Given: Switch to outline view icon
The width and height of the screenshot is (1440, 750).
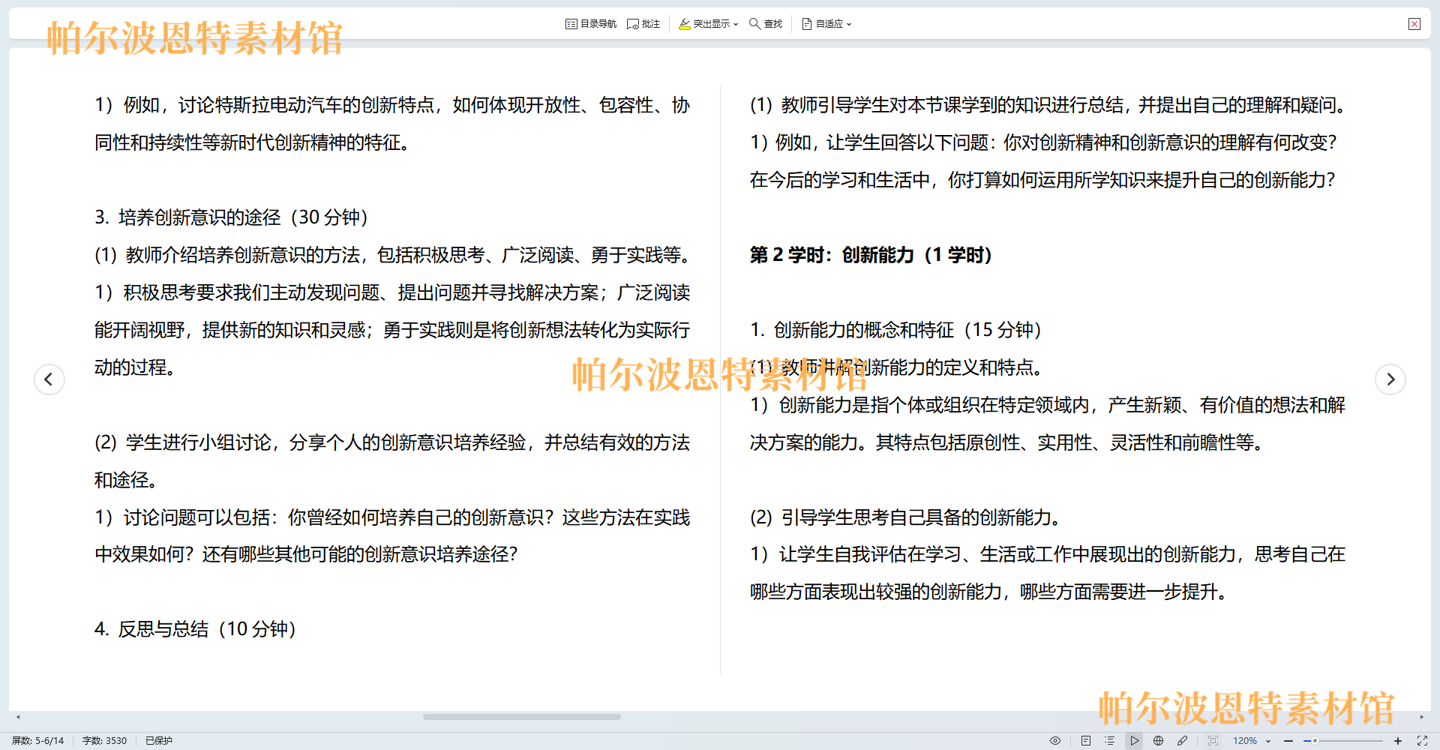Looking at the screenshot, I should (x=1110, y=740).
